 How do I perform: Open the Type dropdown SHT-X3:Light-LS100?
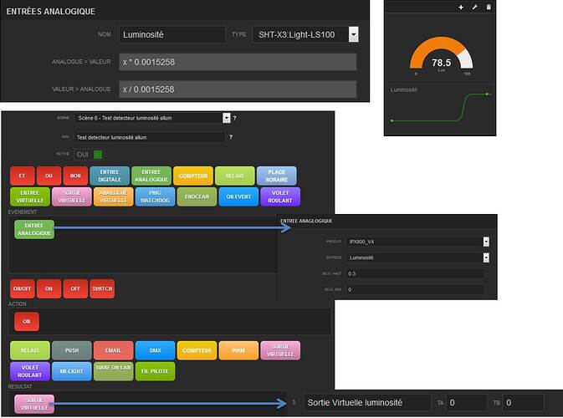pos(305,34)
